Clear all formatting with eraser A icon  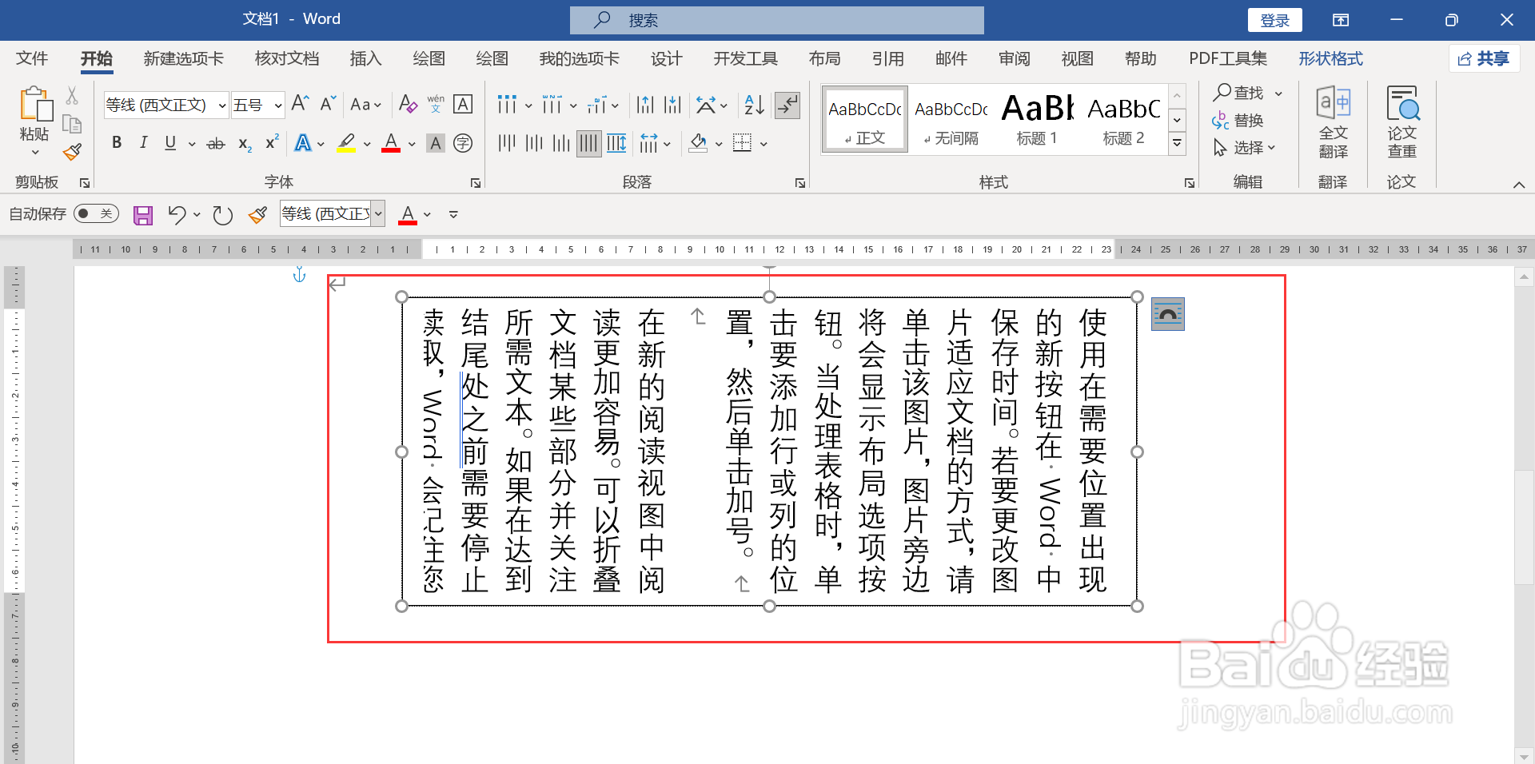(x=408, y=104)
